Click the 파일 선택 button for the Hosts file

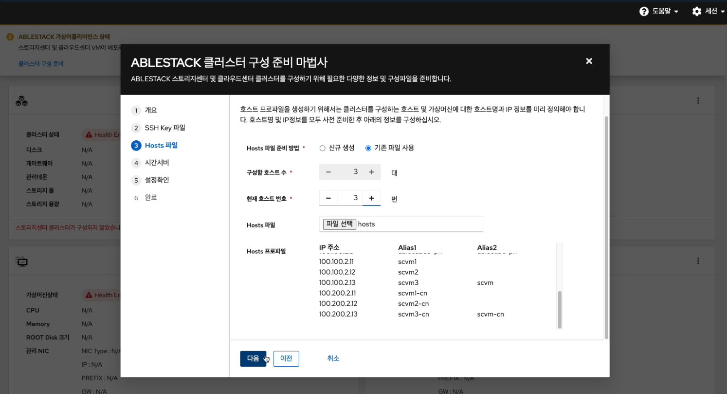point(339,224)
